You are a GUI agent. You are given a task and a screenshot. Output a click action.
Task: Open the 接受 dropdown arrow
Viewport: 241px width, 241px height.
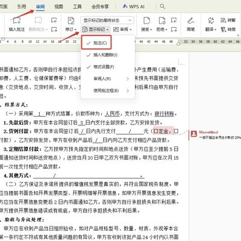click(151, 30)
